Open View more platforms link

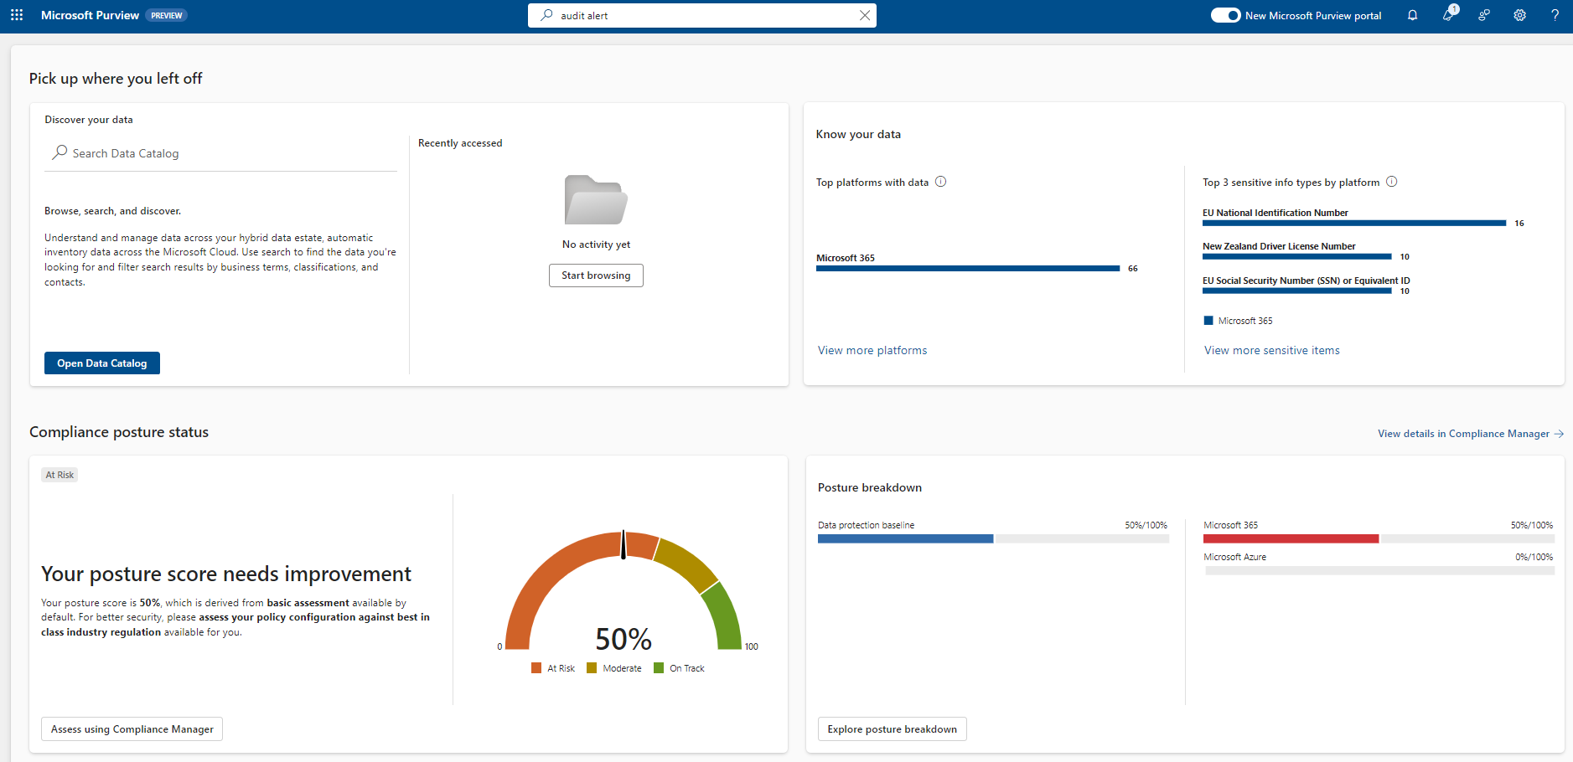872,351
